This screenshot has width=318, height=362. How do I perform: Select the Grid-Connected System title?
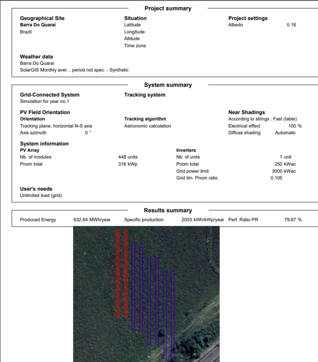50,95
